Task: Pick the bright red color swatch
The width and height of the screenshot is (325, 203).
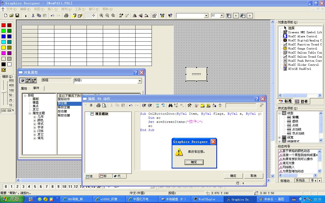Action: pyautogui.click(x=4, y=25)
